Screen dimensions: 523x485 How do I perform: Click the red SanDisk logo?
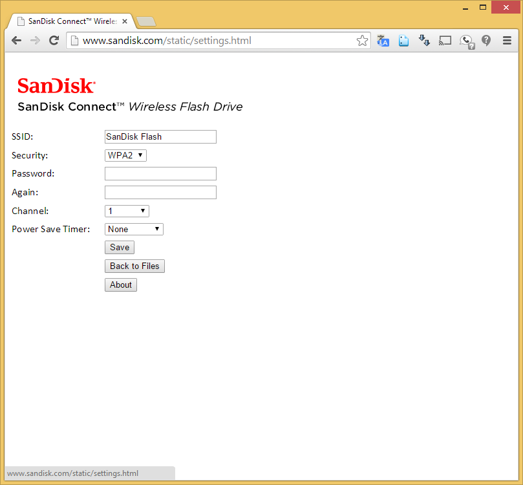pos(56,86)
